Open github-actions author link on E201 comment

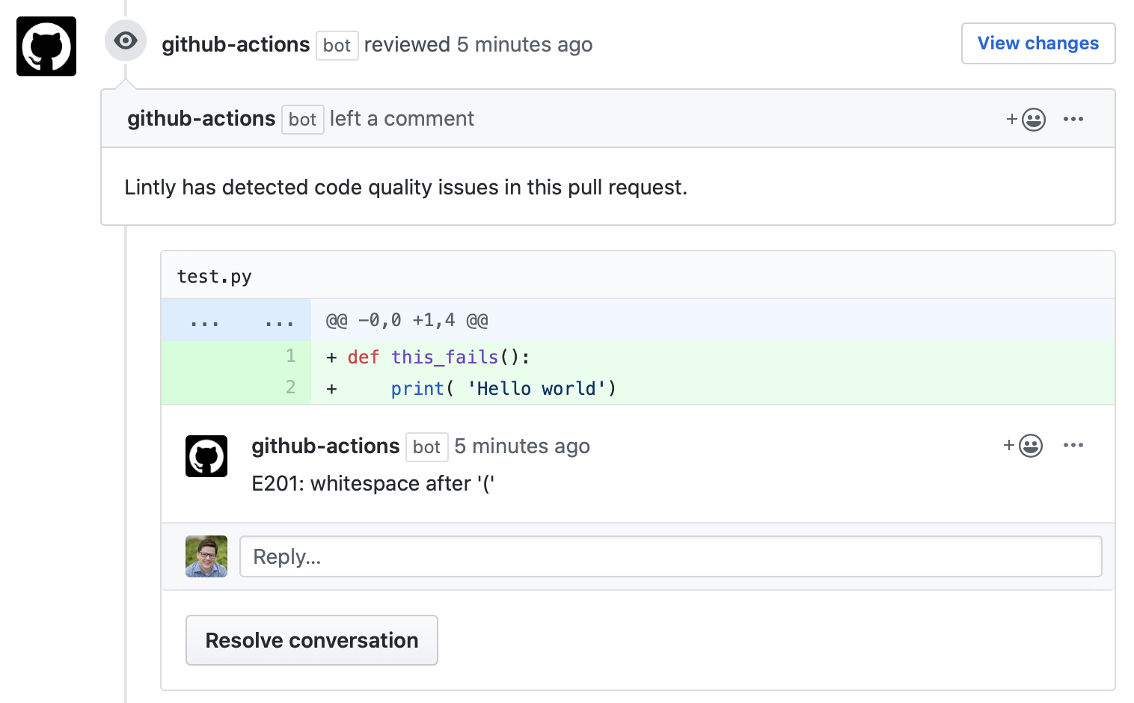(325, 446)
